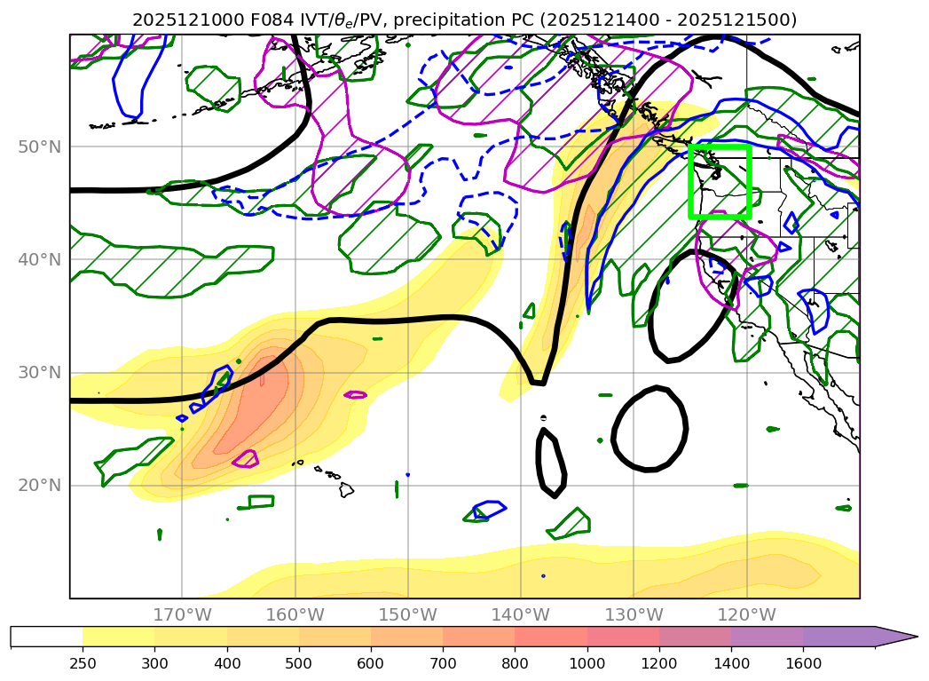929x681 pixels.
Task: Pick the 800–1000 salmon colorbar swatch
Action: pos(550,637)
